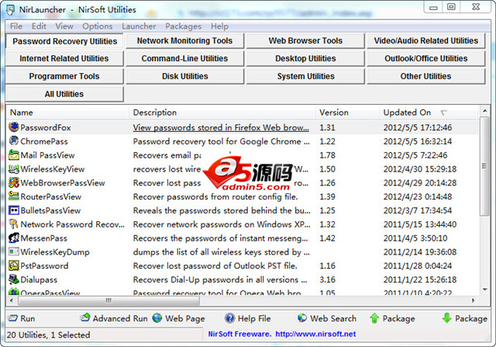Open the View menu

tap(64, 26)
